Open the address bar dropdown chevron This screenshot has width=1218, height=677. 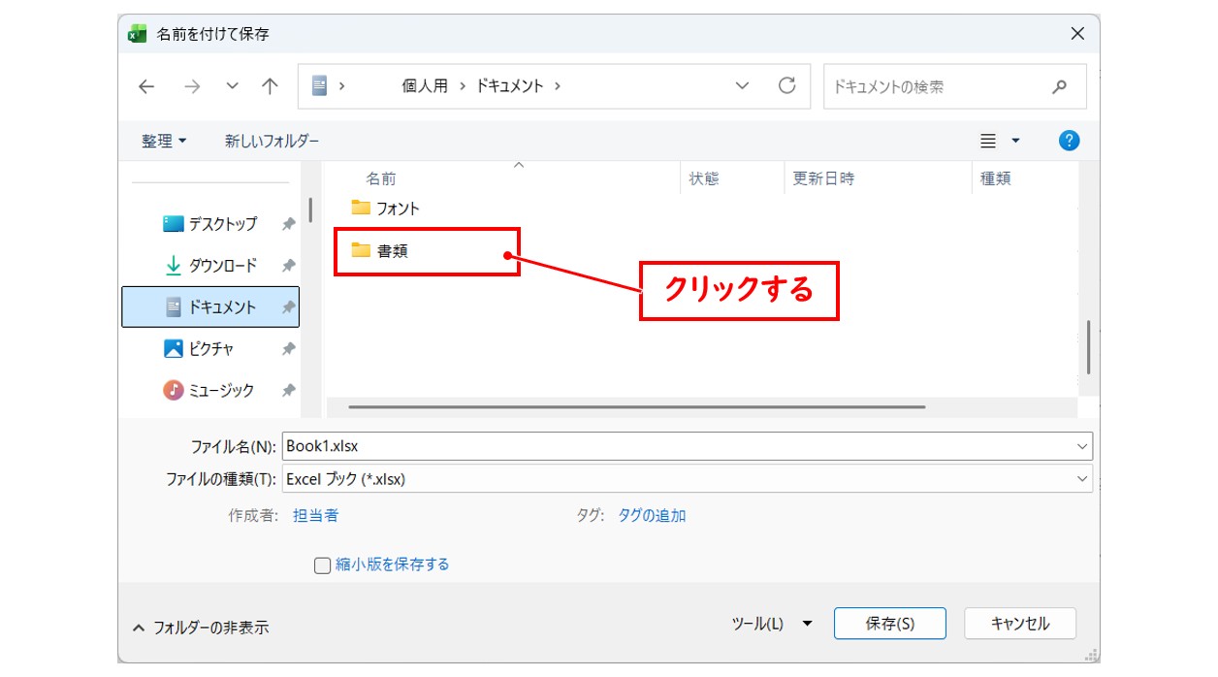[743, 85]
